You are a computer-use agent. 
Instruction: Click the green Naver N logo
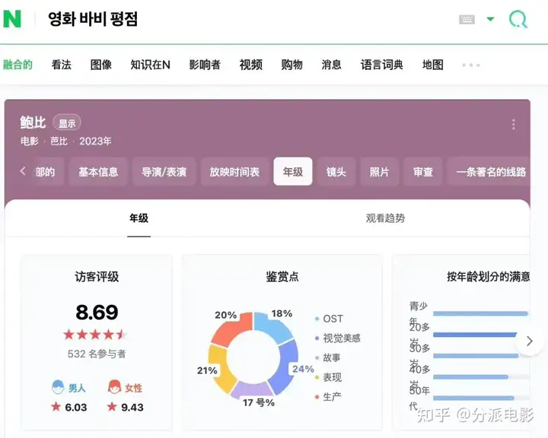(12, 19)
